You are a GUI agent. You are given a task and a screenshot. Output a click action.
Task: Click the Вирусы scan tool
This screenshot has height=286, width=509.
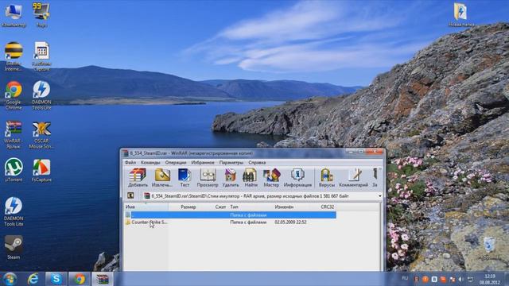click(327, 178)
